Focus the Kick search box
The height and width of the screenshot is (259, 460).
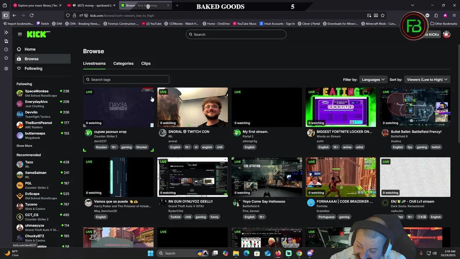[236, 35]
